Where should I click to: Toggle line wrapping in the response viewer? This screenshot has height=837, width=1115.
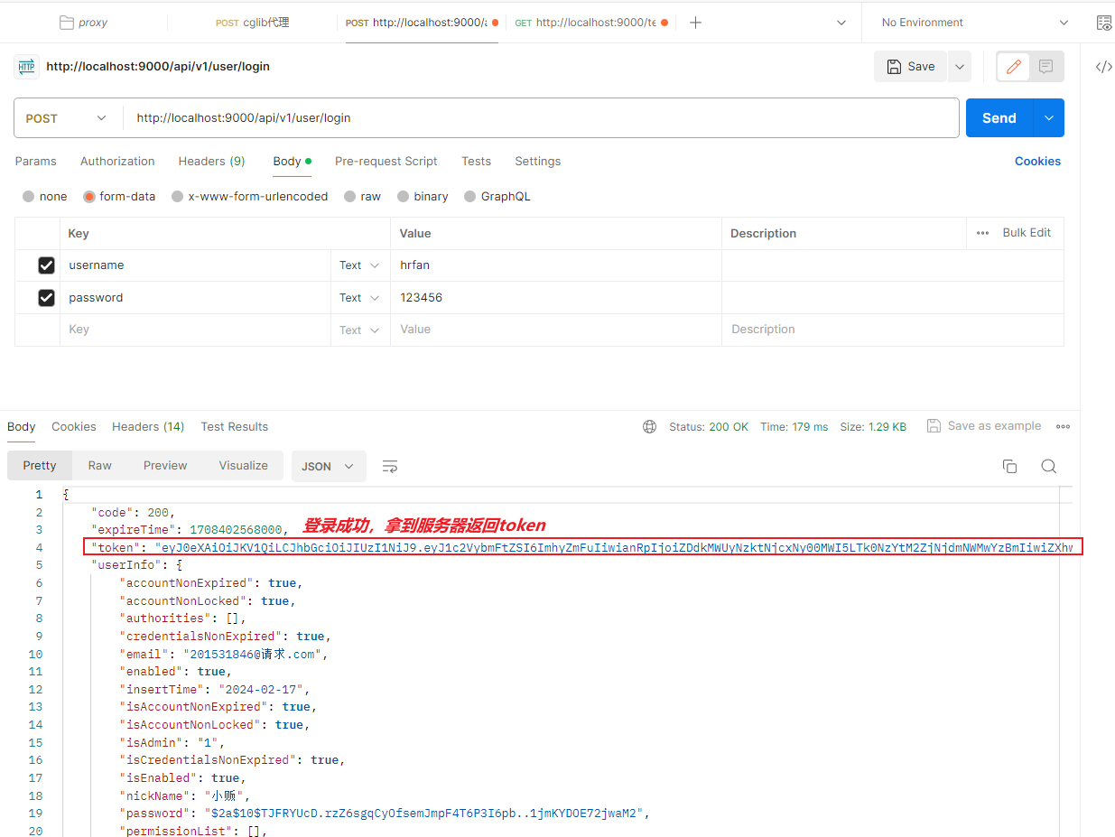click(x=389, y=466)
